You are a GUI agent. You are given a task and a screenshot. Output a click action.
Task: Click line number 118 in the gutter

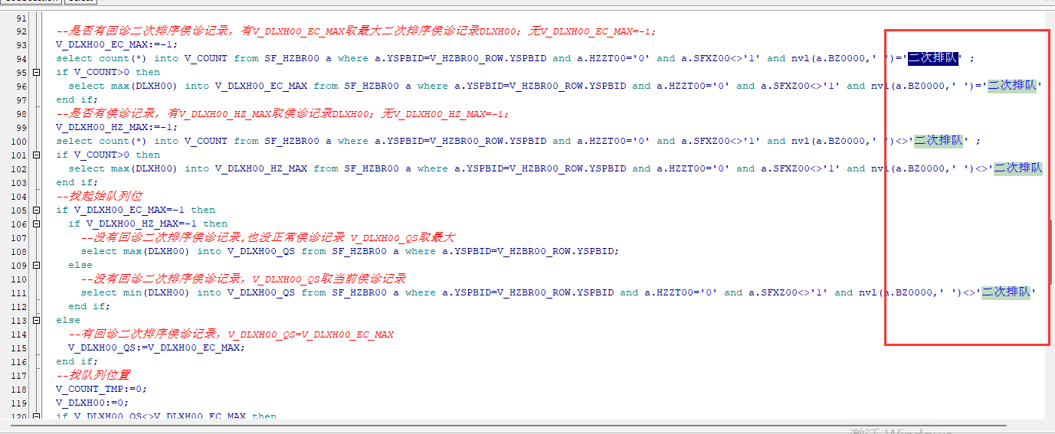[x=18, y=390]
